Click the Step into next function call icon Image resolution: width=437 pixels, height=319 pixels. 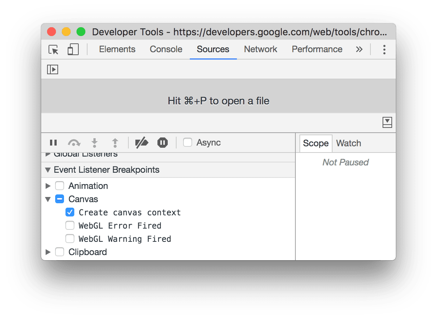(95, 143)
